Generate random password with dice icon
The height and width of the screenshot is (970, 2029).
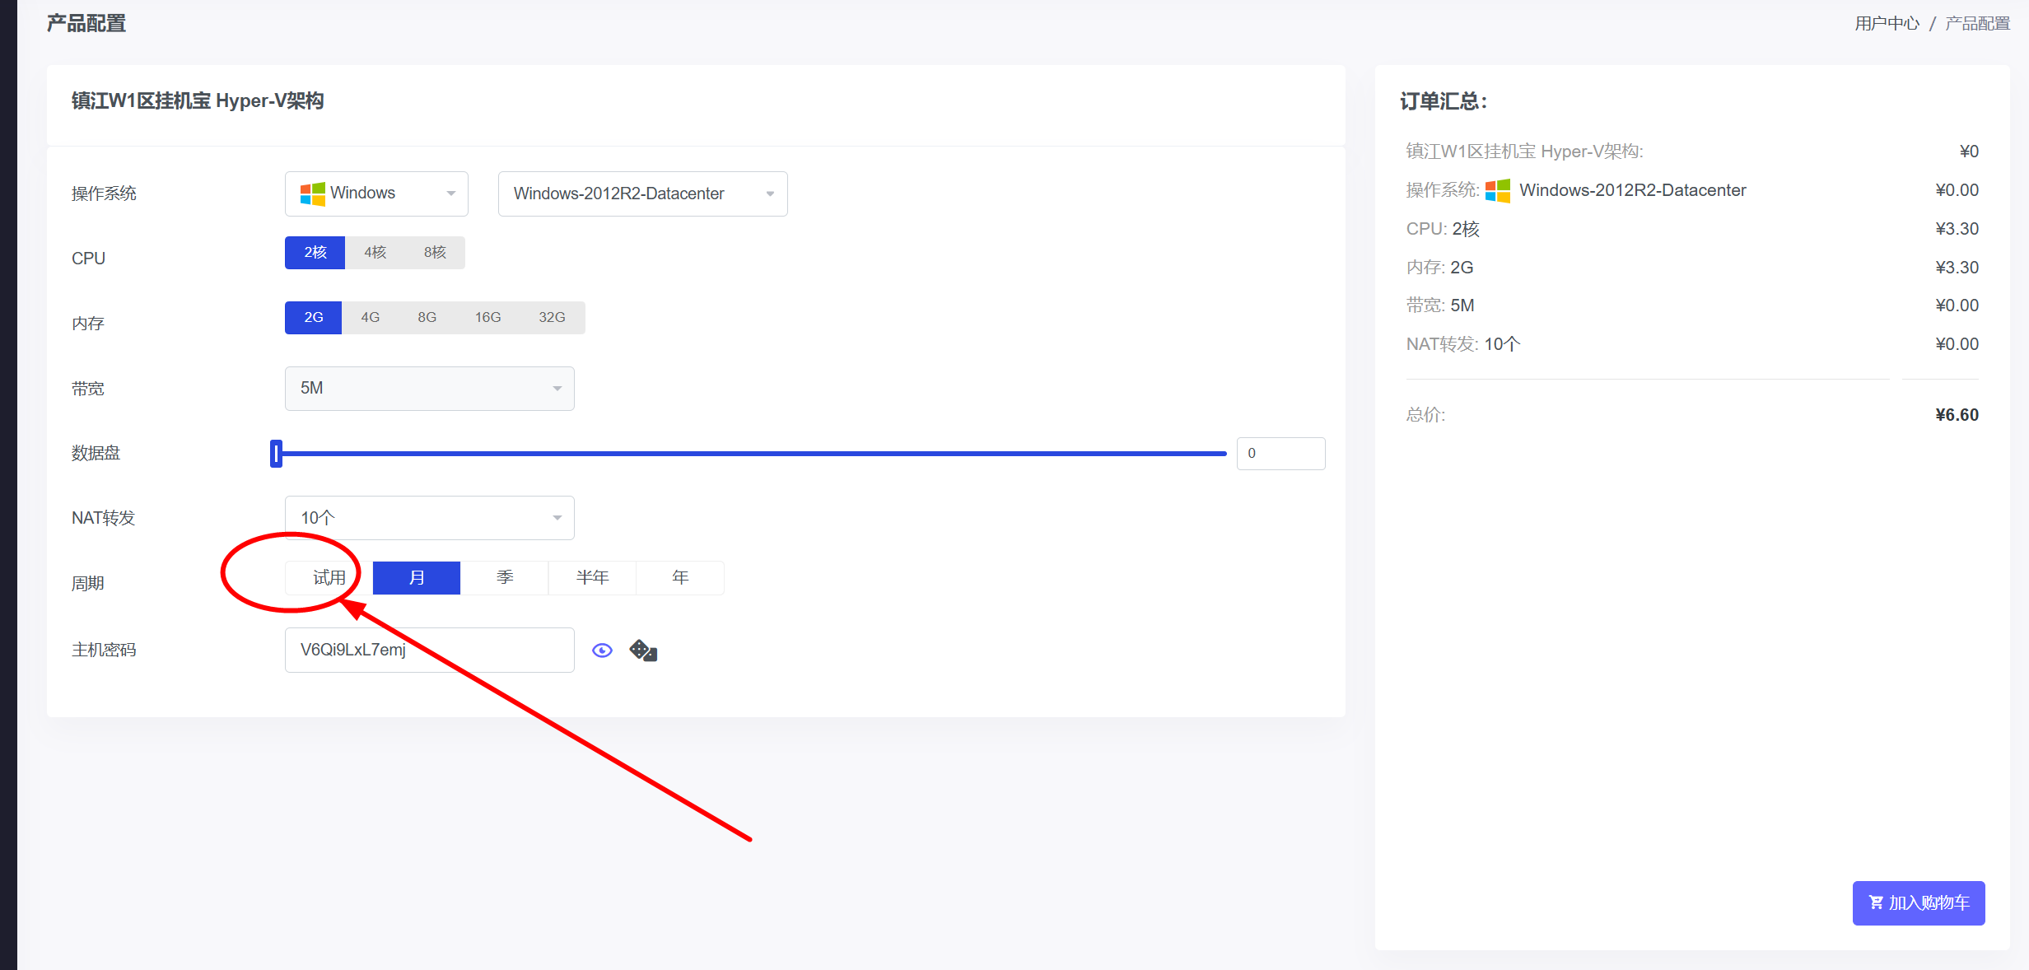coord(643,651)
